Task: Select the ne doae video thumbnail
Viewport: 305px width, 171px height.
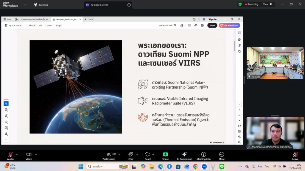Action: 275,63
